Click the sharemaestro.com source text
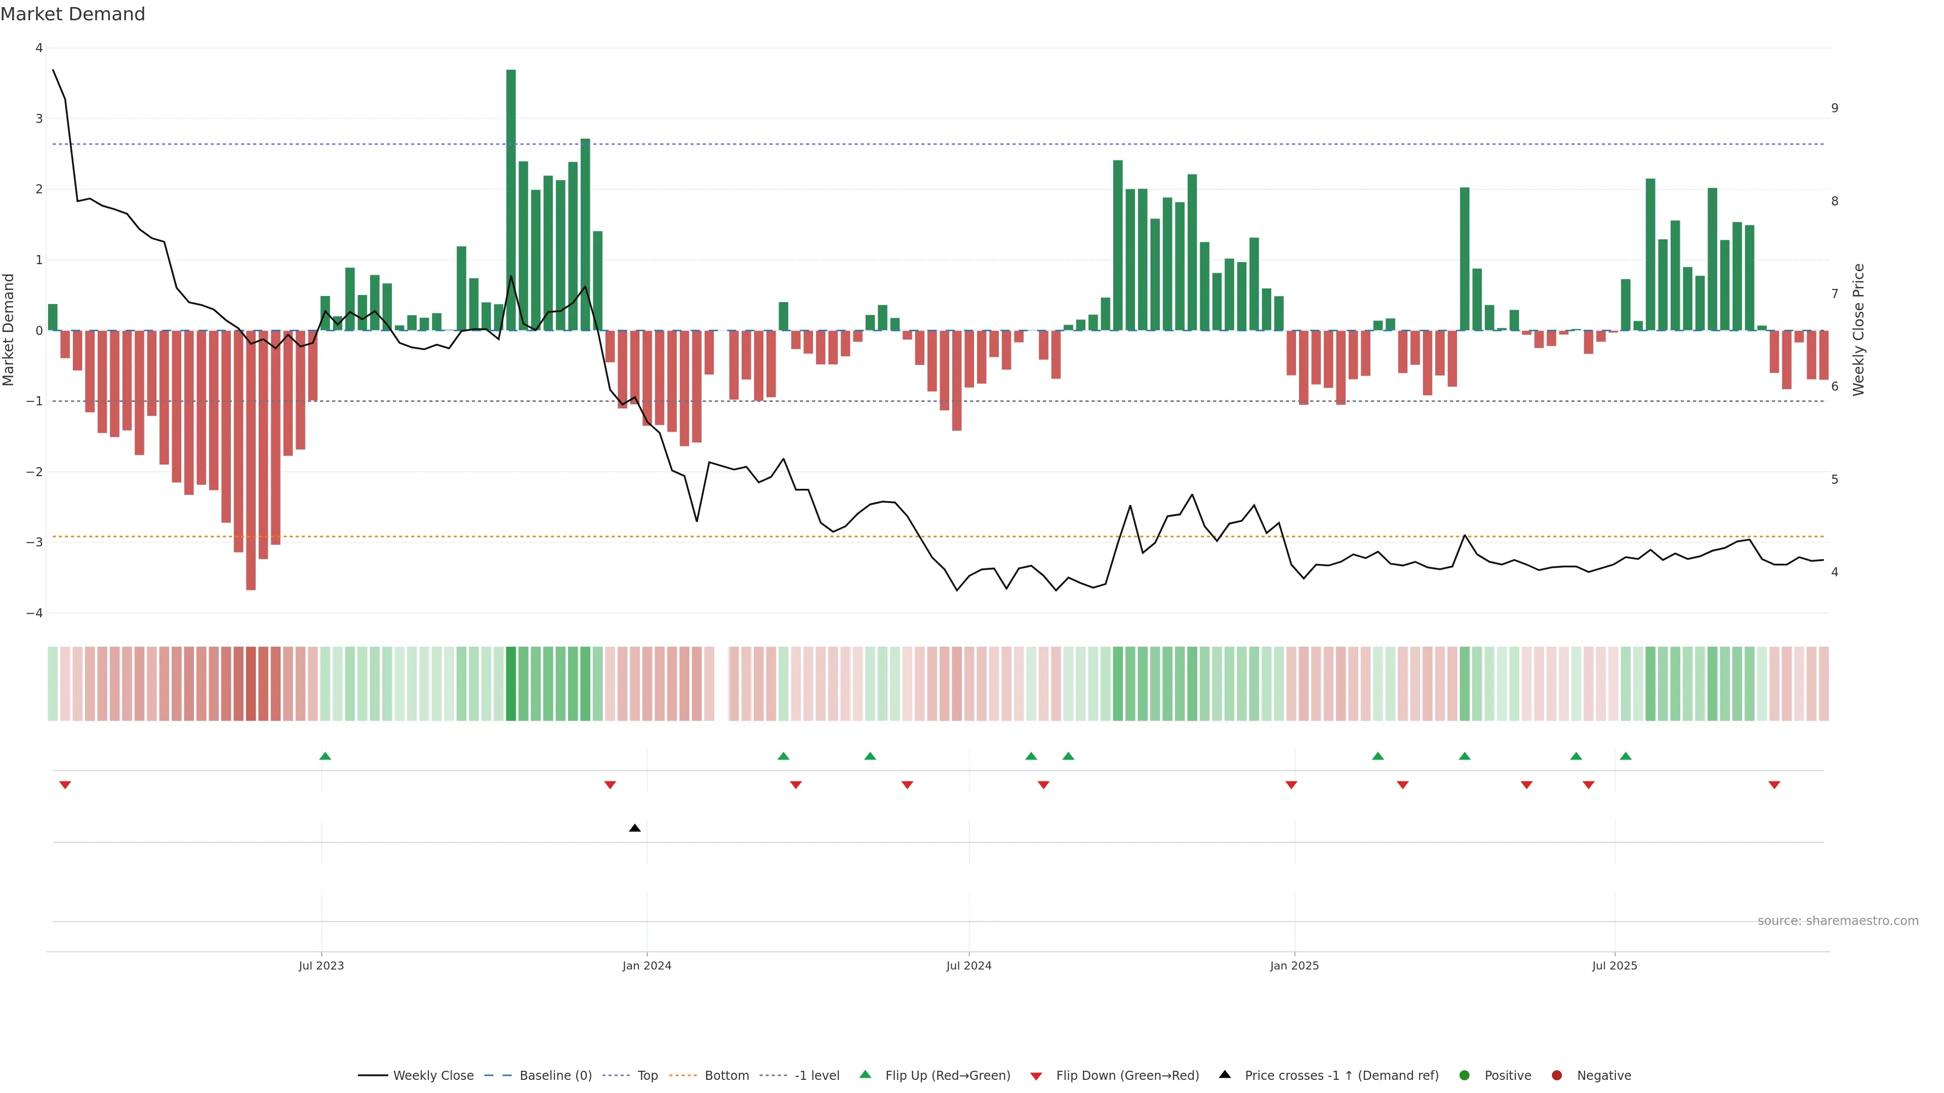 coord(1838,921)
